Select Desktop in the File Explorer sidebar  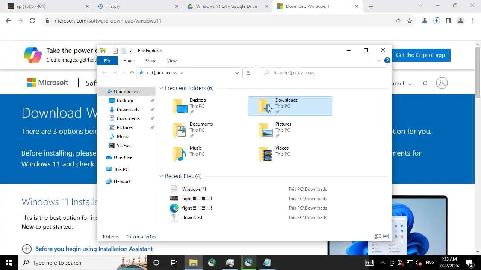pos(125,100)
